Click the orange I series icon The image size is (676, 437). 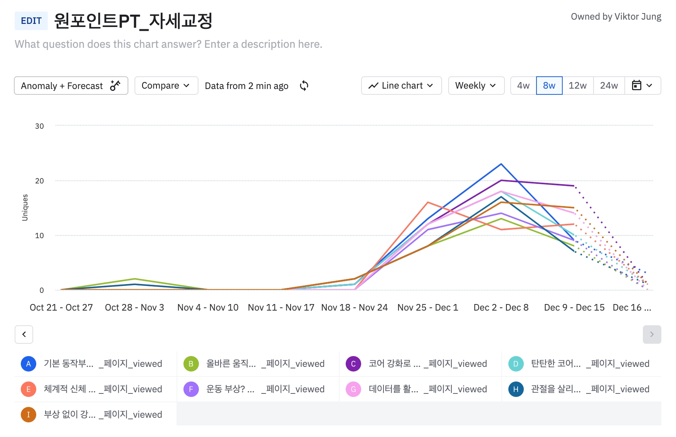29,415
